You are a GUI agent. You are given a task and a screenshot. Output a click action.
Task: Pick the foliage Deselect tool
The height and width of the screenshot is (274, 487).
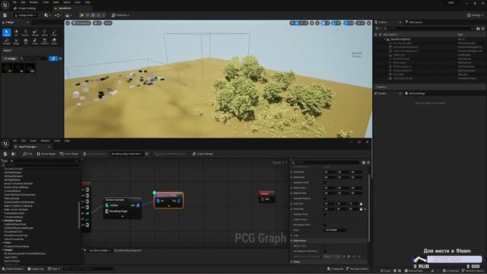[x=25, y=32]
